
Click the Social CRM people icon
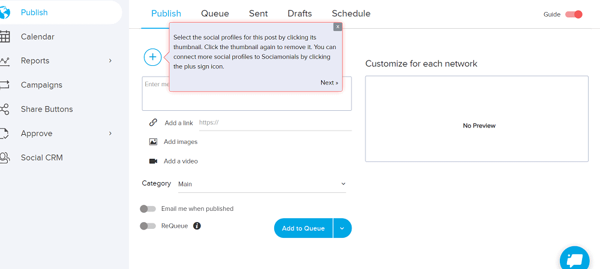click(5, 158)
